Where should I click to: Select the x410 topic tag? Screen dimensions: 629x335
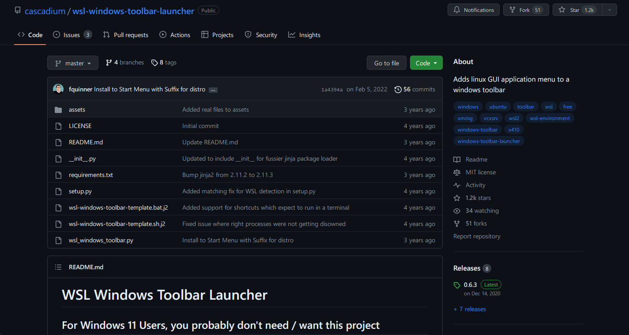[x=514, y=130]
